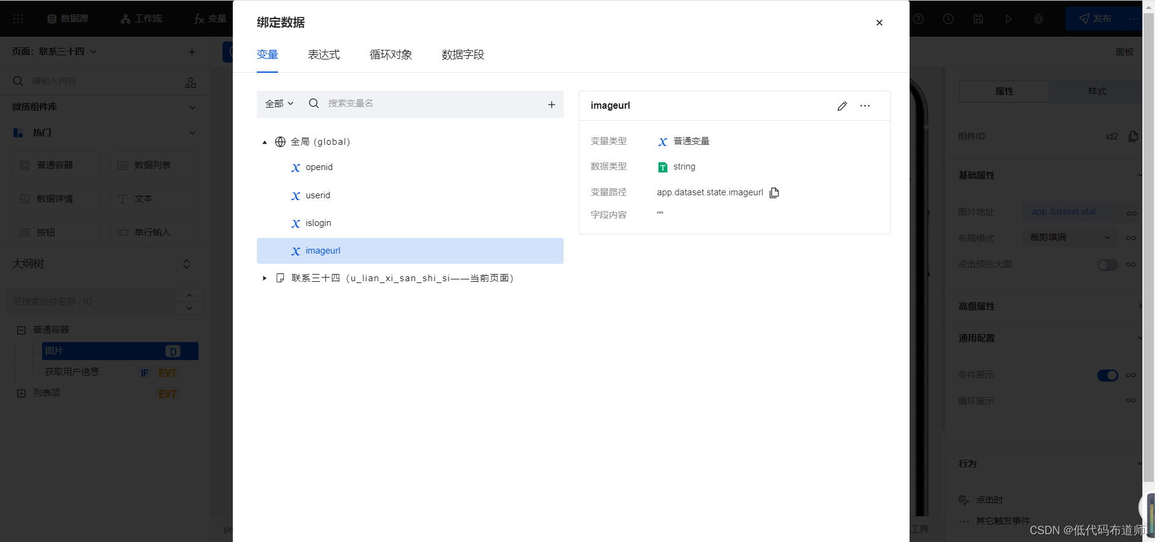Click the search magnifier icon in variable panel
Image resolution: width=1155 pixels, height=542 pixels.
click(314, 104)
